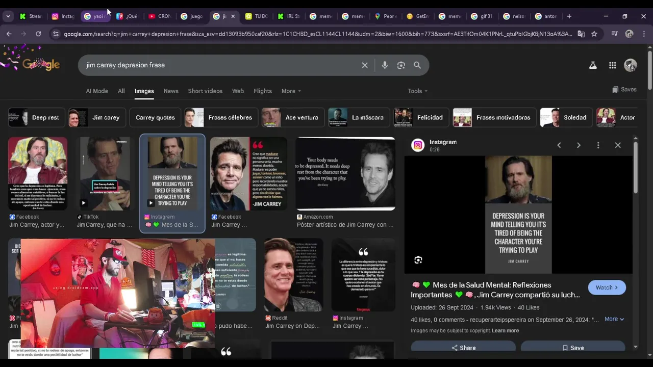Select the Felicidad chip
The height and width of the screenshot is (367, 653).
421,117
